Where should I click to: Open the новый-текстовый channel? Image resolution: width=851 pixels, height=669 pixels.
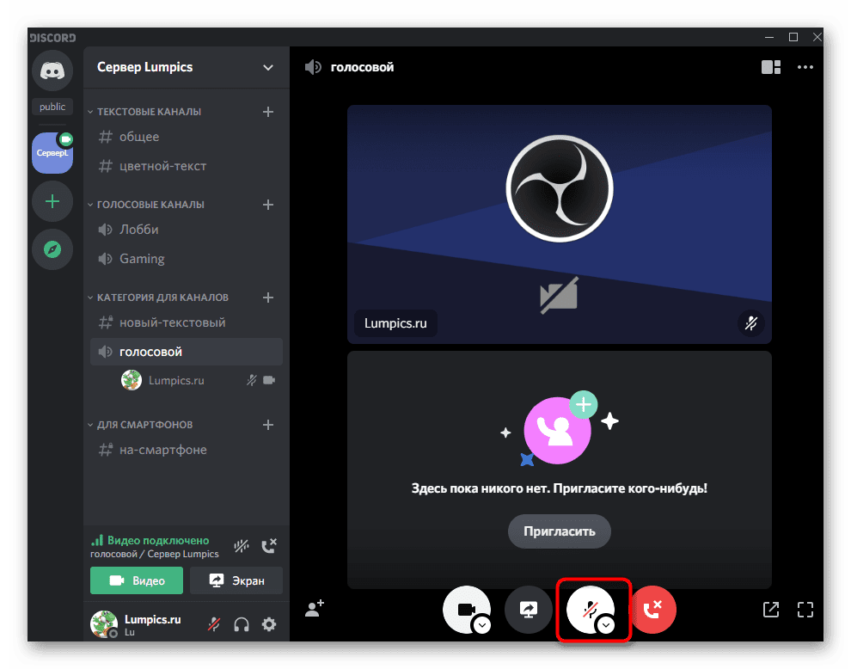point(187,323)
